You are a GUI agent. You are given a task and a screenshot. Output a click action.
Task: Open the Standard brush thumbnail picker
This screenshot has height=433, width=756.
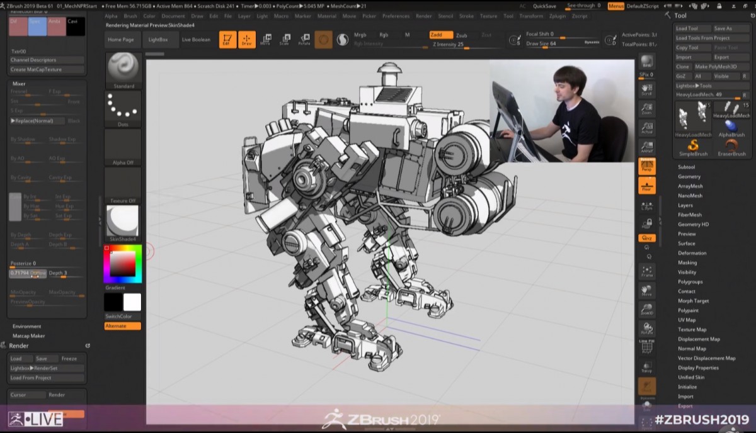pyautogui.click(x=123, y=67)
